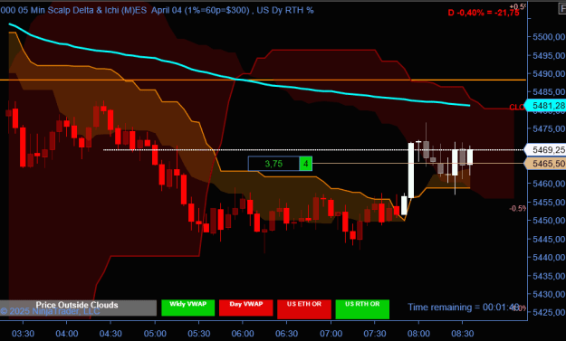Click the 5435,00 price axis label
This screenshot has height=341, width=566.
tap(549, 276)
